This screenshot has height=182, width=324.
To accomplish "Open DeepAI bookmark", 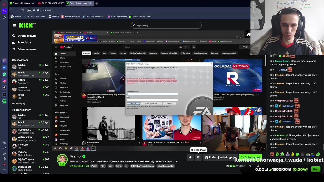I will (54, 17).
